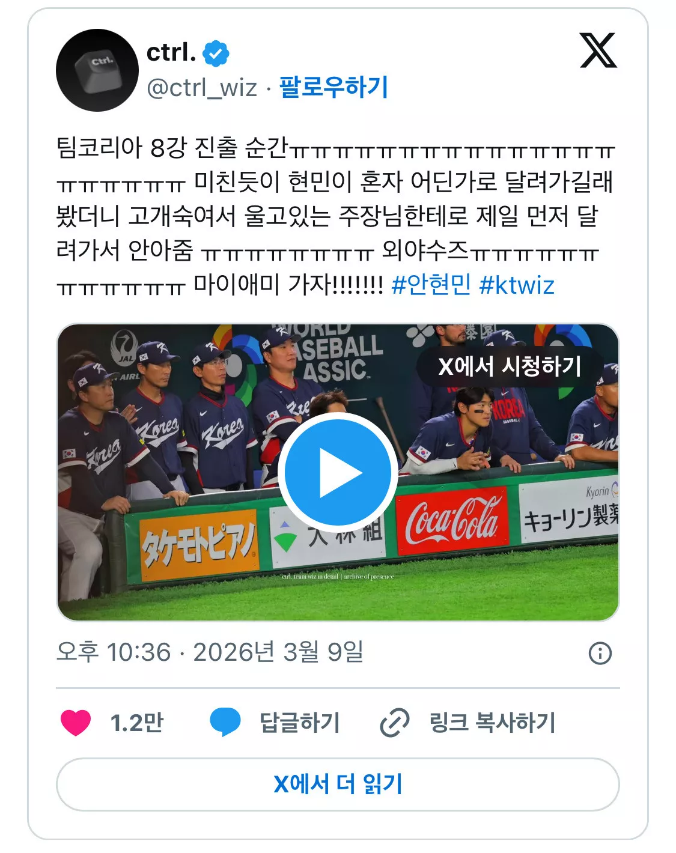The height and width of the screenshot is (853, 676).
Task: Click the 1.2만 like count
Action: pyautogui.click(x=137, y=723)
